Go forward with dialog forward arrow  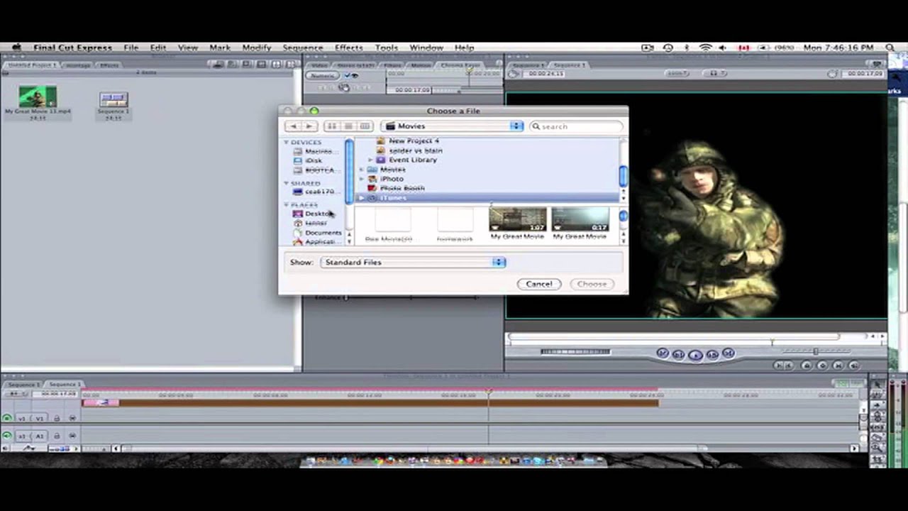pyautogui.click(x=309, y=126)
